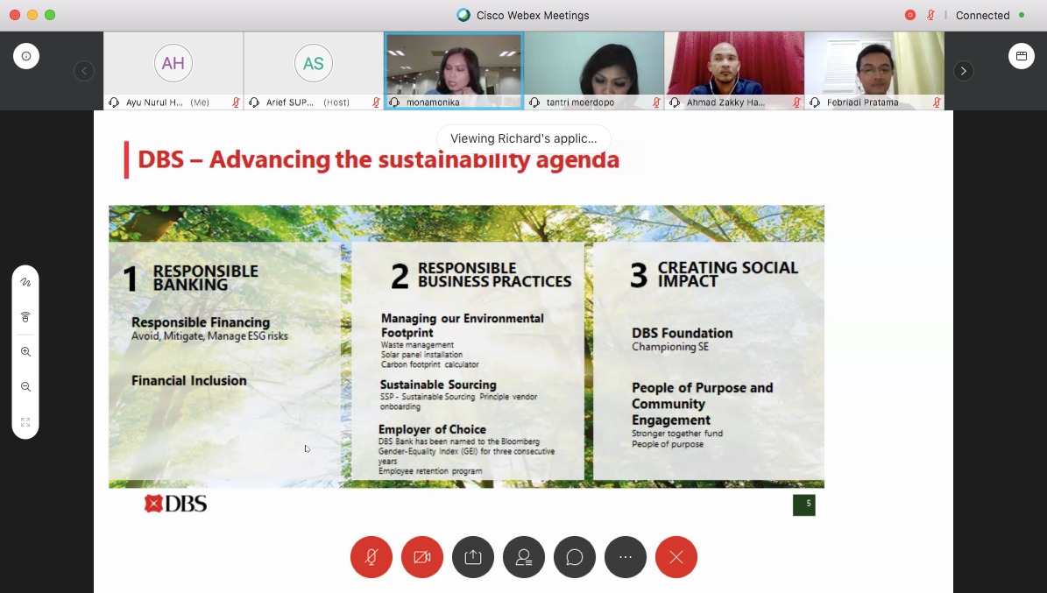Click the remote control request icon
Image resolution: width=1047 pixels, height=593 pixels.
pos(25,316)
